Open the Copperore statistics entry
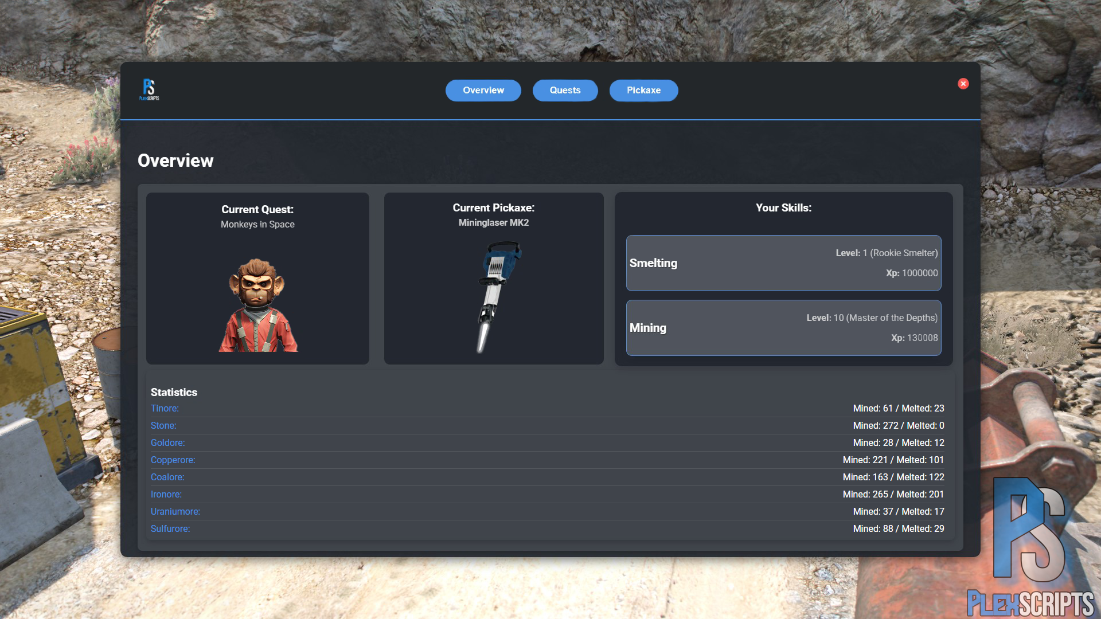 173,460
